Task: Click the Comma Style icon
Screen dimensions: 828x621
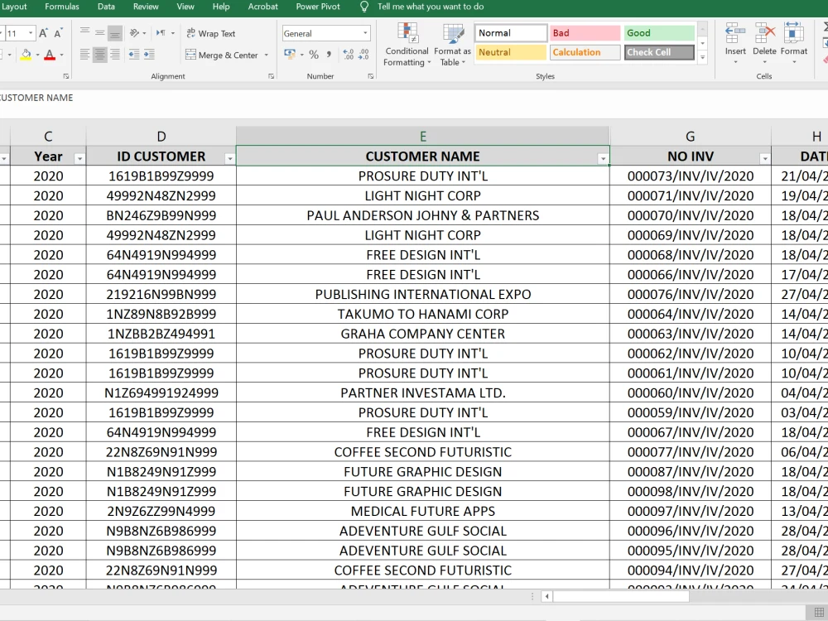Action: 329,54
